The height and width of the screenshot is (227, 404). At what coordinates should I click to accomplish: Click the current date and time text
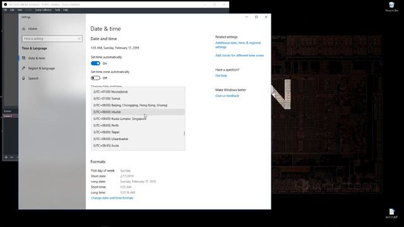(x=115, y=48)
